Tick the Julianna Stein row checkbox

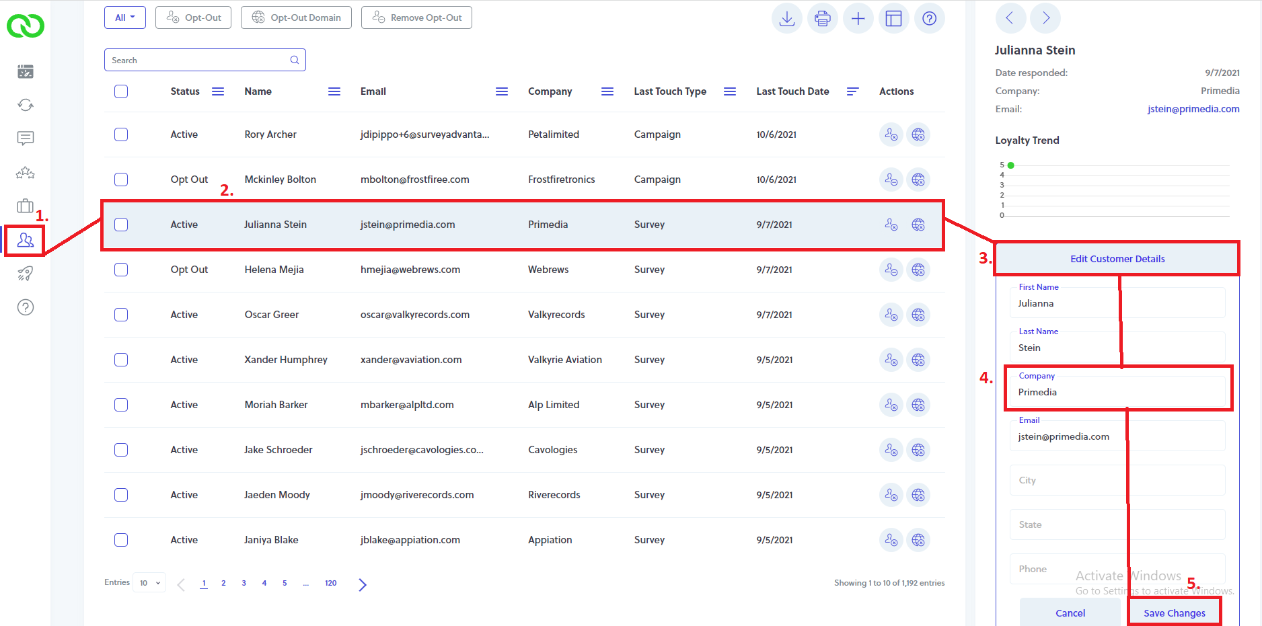121,225
